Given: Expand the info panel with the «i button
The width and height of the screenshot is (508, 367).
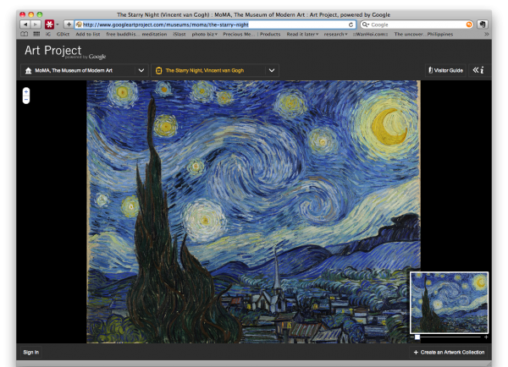Looking at the screenshot, I should pos(478,70).
